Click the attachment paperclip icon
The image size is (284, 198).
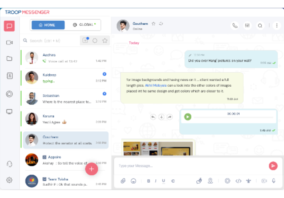coord(123,181)
